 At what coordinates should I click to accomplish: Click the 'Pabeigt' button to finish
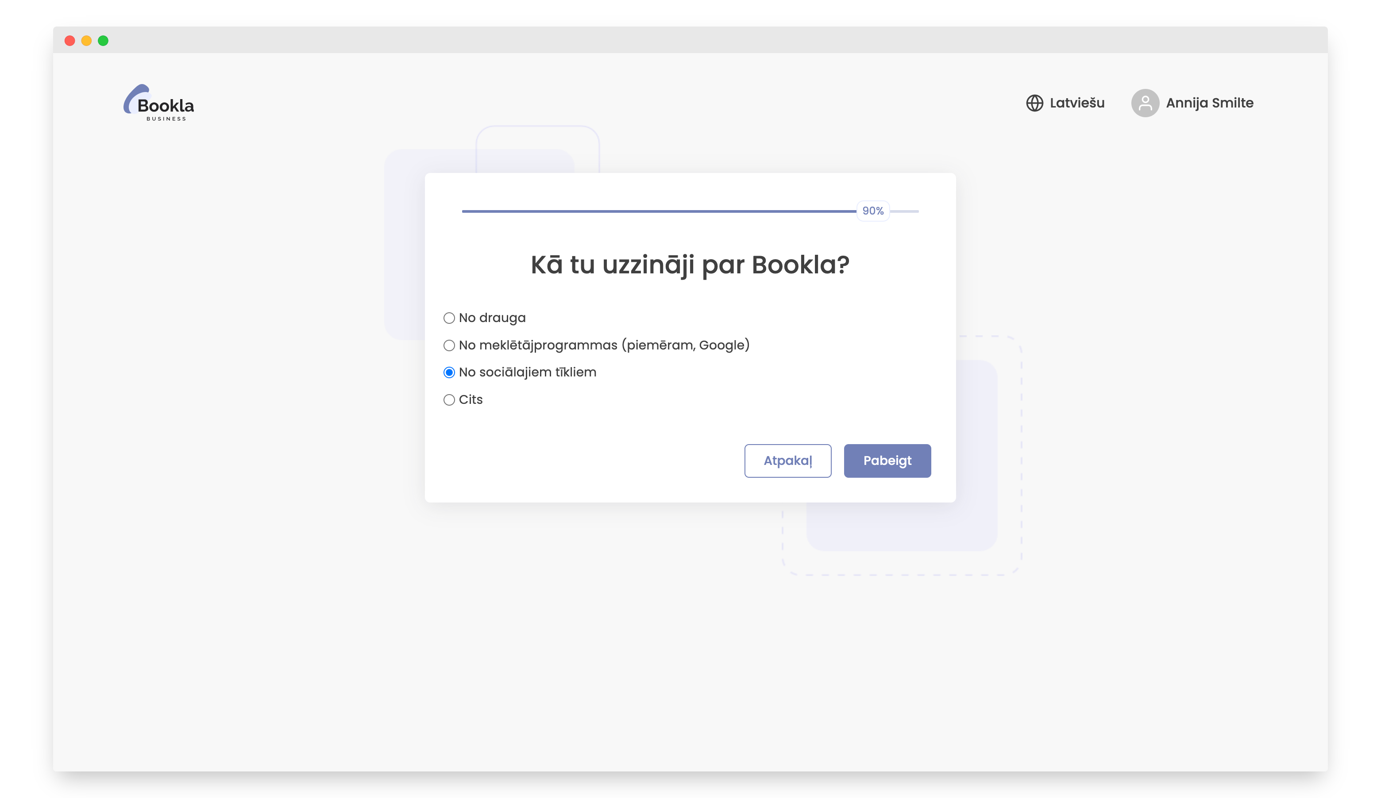[x=887, y=460]
